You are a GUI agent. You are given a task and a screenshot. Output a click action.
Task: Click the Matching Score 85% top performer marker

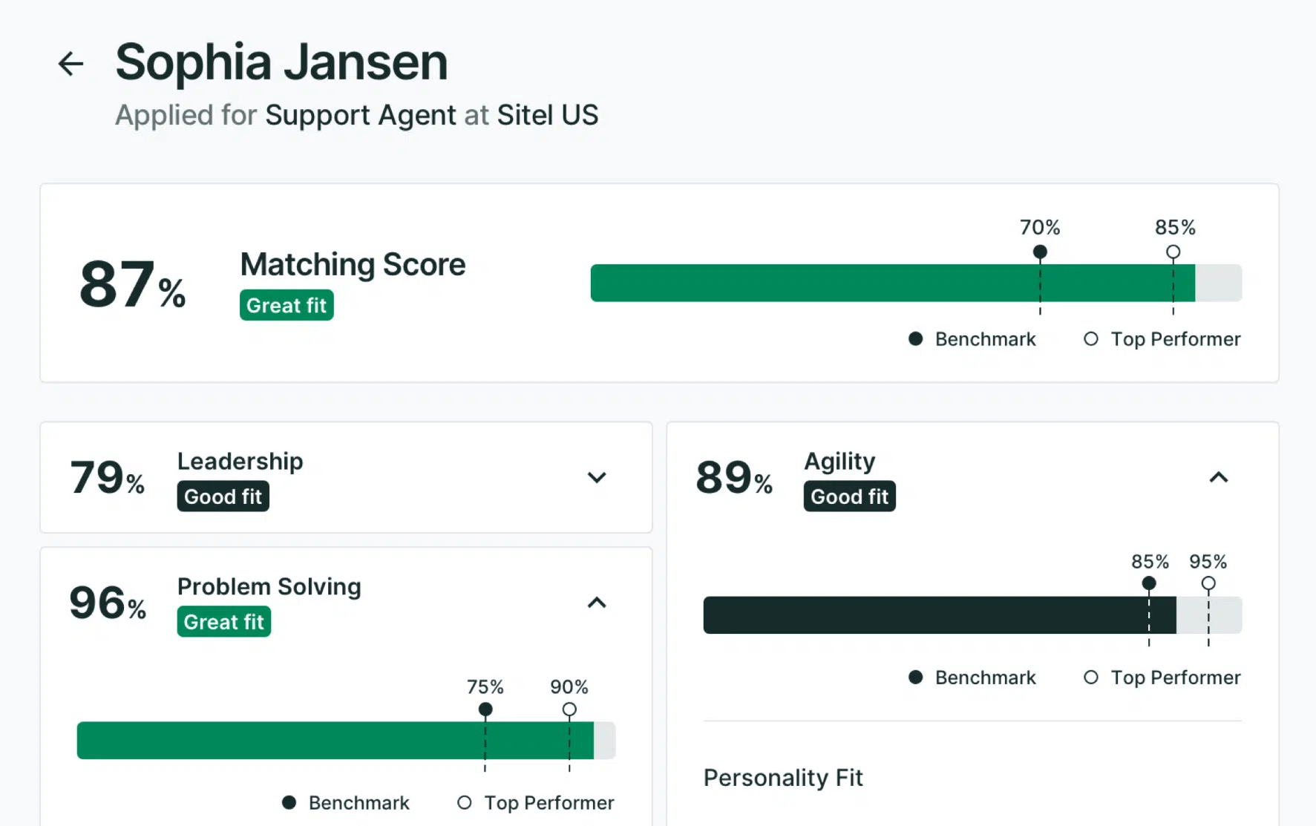click(x=1173, y=252)
